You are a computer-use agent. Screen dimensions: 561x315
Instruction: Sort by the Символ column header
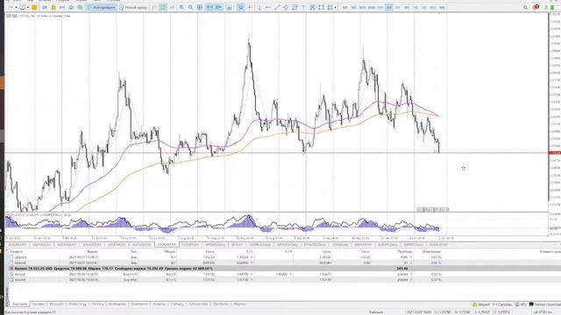17,252
